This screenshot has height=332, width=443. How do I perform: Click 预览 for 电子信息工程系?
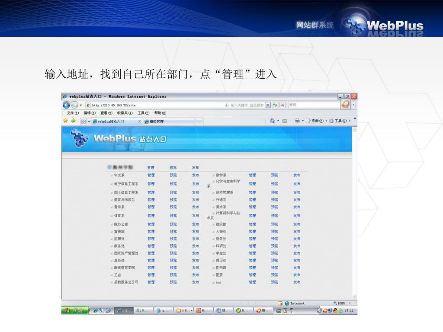[173, 184]
